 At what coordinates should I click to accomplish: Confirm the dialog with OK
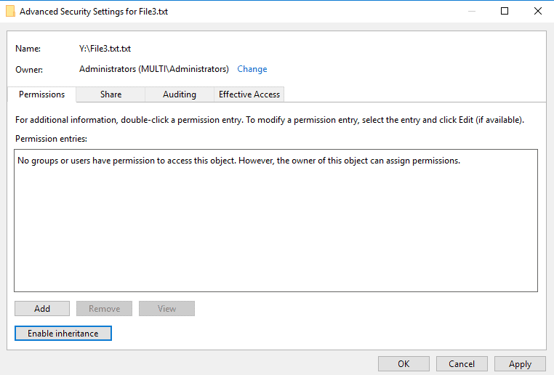(404, 364)
